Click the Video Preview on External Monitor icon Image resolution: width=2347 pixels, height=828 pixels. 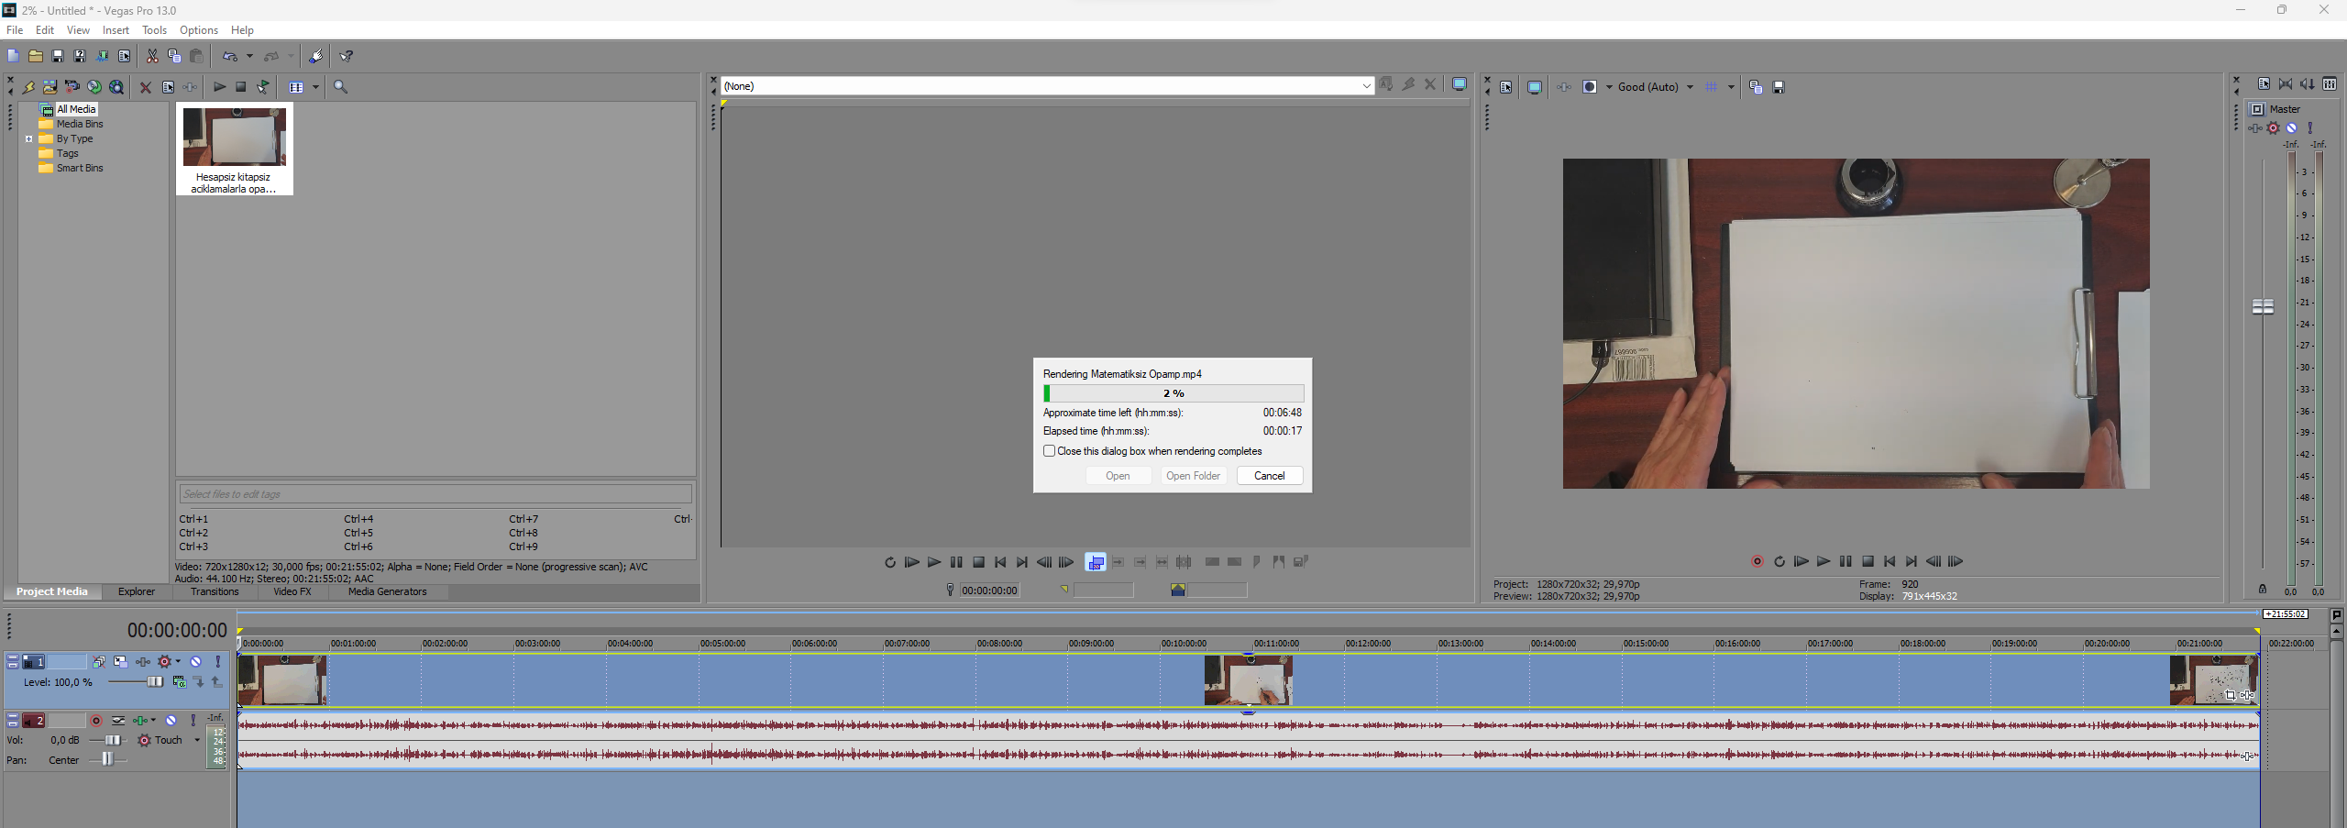[x=1535, y=87]
